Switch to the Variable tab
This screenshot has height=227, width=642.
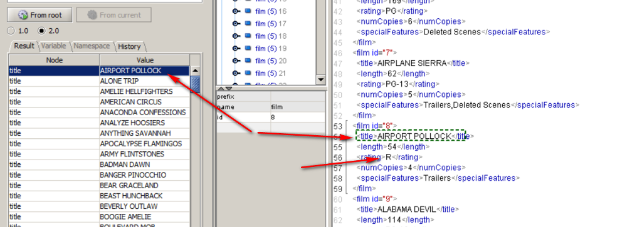[54, 46]
